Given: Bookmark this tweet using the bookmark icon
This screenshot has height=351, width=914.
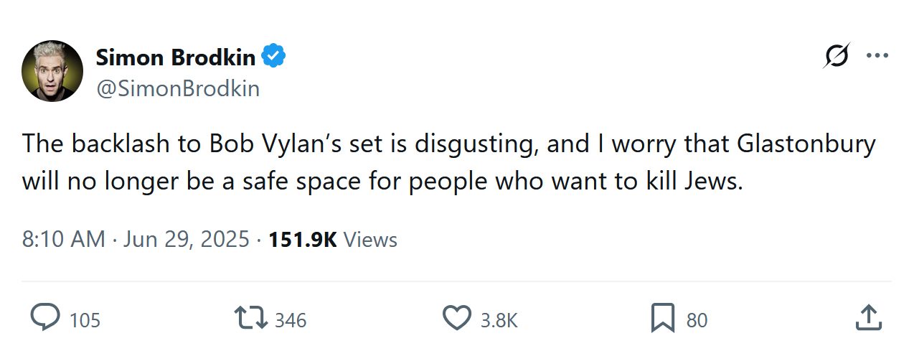Looking at the screenshot, I should (x=662, y=319).
